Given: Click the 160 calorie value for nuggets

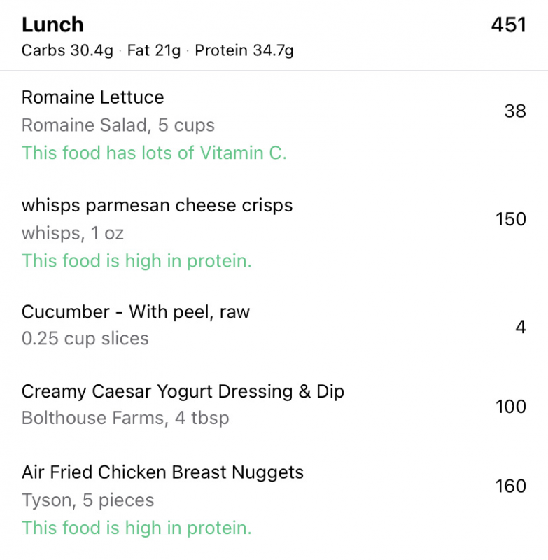Looking at the screenshot, I should [511, 486].
